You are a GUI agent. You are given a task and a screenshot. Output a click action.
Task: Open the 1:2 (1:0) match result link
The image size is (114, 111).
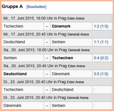101,26
